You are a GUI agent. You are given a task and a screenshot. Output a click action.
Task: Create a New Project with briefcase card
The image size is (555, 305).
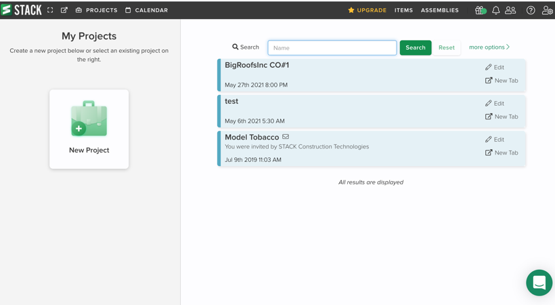pyautogui.click(x=89, y=129)
